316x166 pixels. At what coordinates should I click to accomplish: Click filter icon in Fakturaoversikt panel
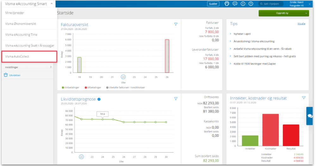coord(176,24)
